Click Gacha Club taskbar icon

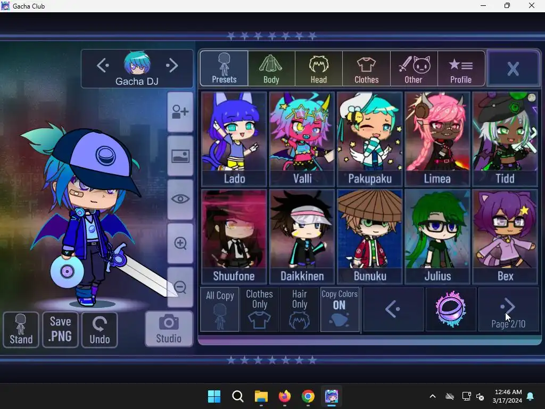tap(332, 396)
